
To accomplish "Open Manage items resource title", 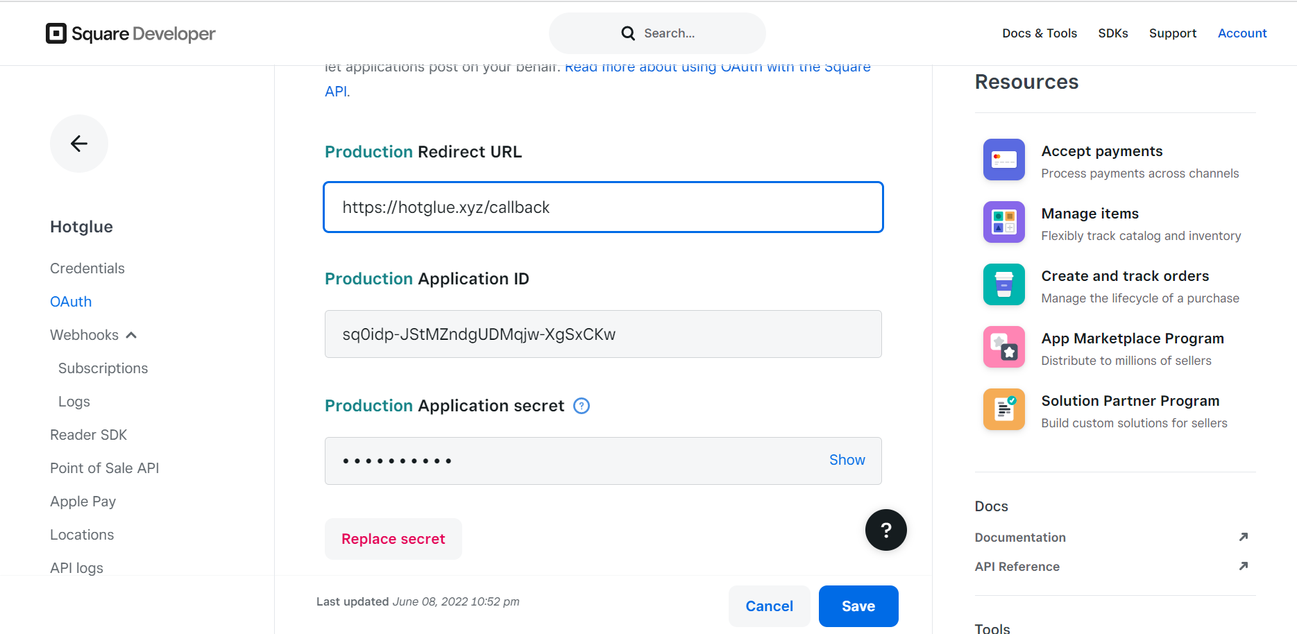I will tap(1090, 214).
